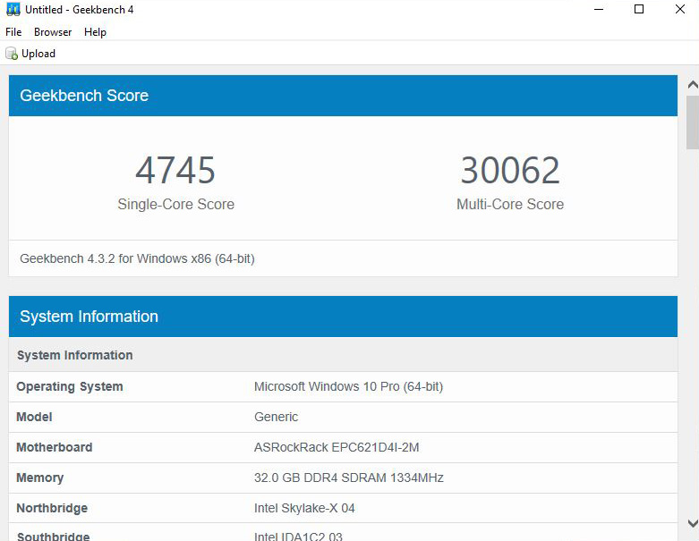Click the Memory row label
The width and height of the screenshot is (699, 541).
point(40,478)
